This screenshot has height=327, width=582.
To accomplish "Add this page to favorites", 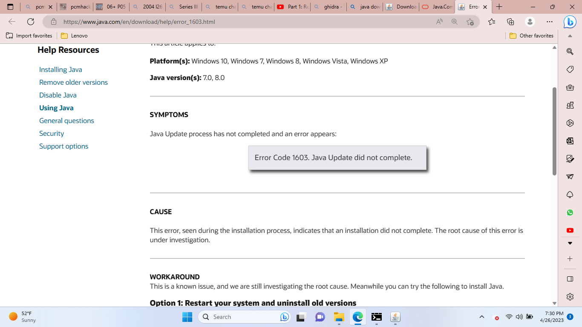I will 470,22.
